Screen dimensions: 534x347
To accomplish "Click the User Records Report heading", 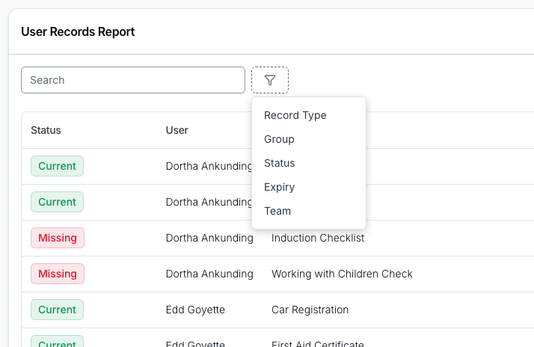I will [x=78, y=31].
